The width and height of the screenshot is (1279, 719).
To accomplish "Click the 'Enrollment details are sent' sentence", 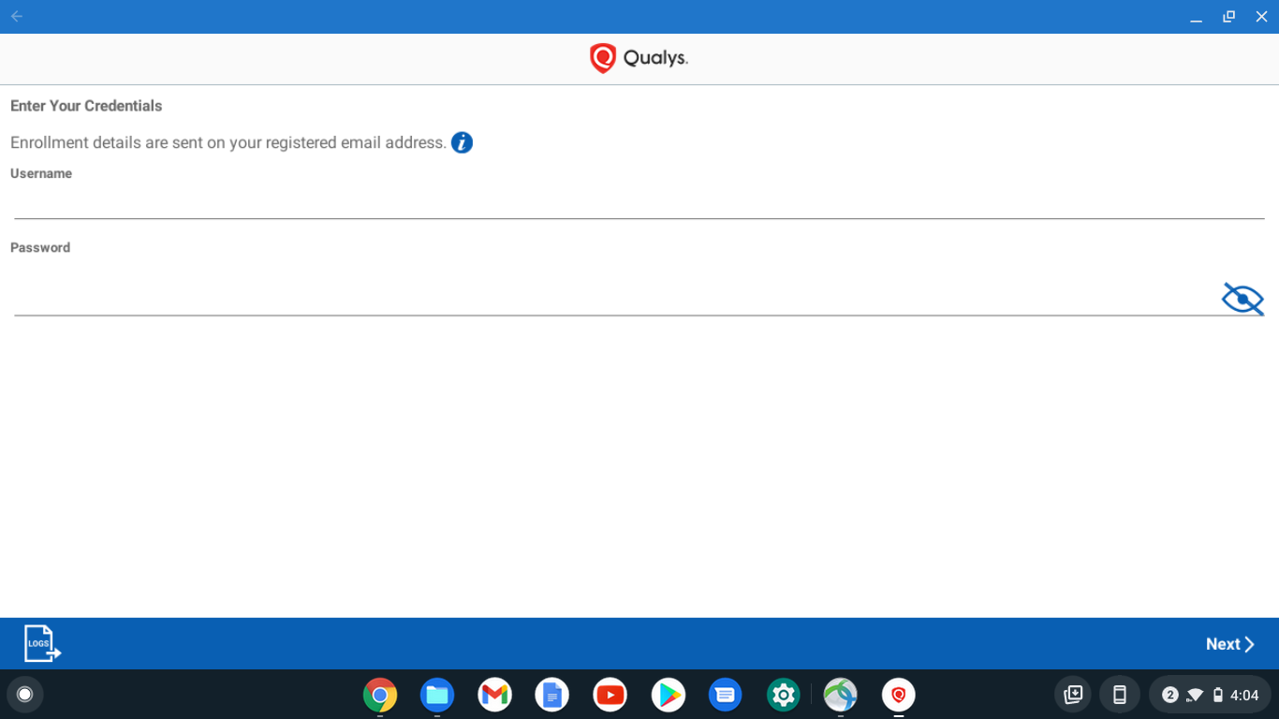I will coord(228,142).
